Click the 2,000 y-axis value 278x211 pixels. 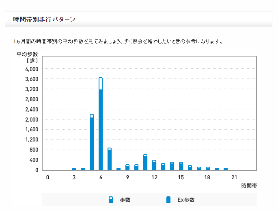[x=32, y=120]
